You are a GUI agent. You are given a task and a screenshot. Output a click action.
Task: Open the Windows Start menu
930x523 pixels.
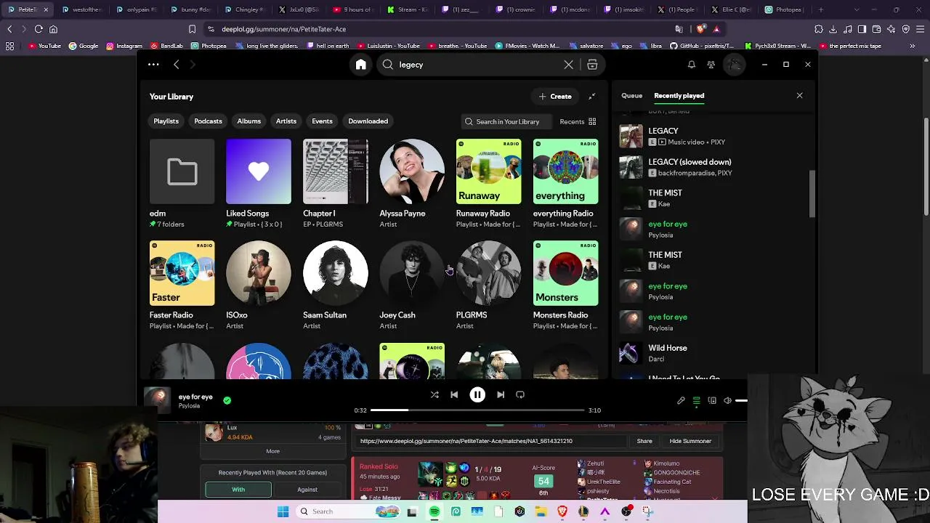(x=283, y=511)
